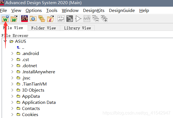
Task: Switch to the Library View tab
Action: [x=77, y=28]
